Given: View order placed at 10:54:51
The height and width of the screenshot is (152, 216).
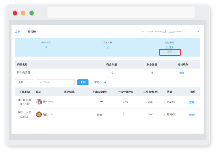Looking at the screenshot, I should (192, 115).
